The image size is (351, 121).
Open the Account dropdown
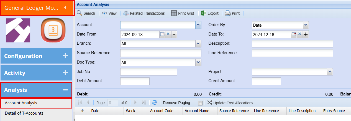(x=198, y=25)
